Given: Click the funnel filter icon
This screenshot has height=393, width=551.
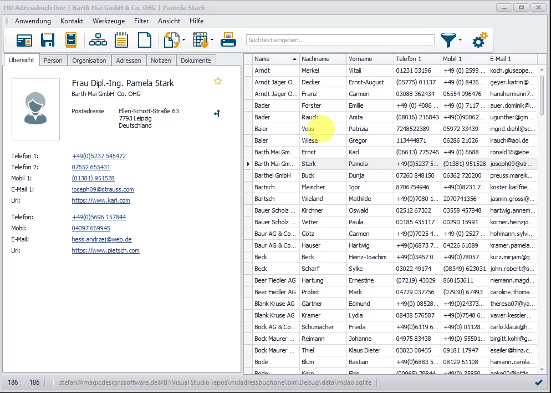Looking at the screenshot, I should coord(448,40).
